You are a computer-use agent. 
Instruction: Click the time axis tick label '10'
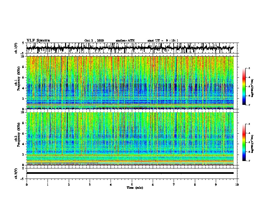(237, 185)
